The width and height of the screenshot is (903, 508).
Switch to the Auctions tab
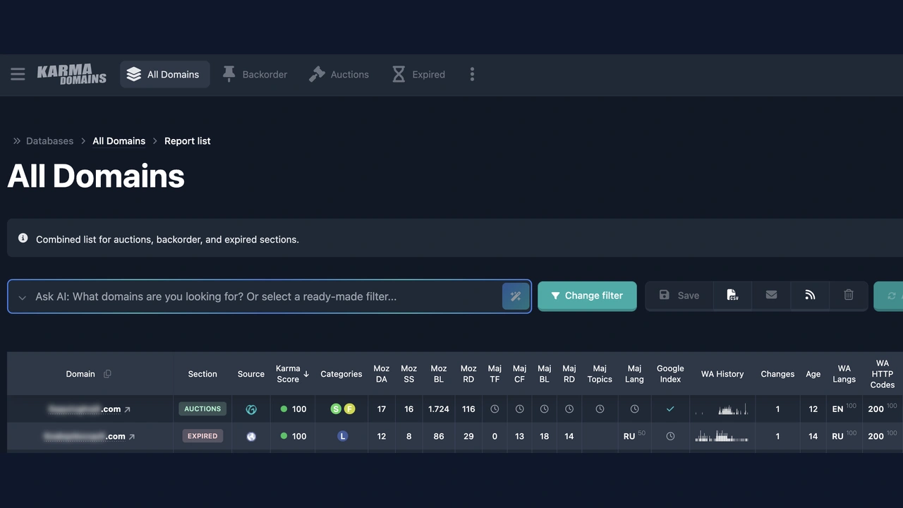(339, 74)
